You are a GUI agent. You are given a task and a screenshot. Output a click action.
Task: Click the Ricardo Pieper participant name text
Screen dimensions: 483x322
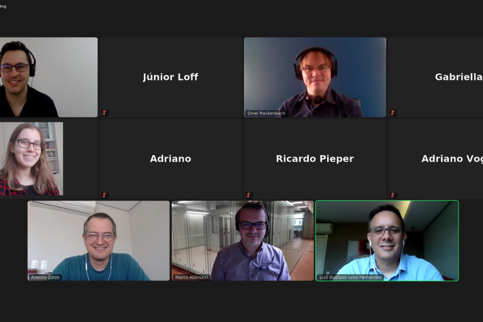[x=315, y=159]
